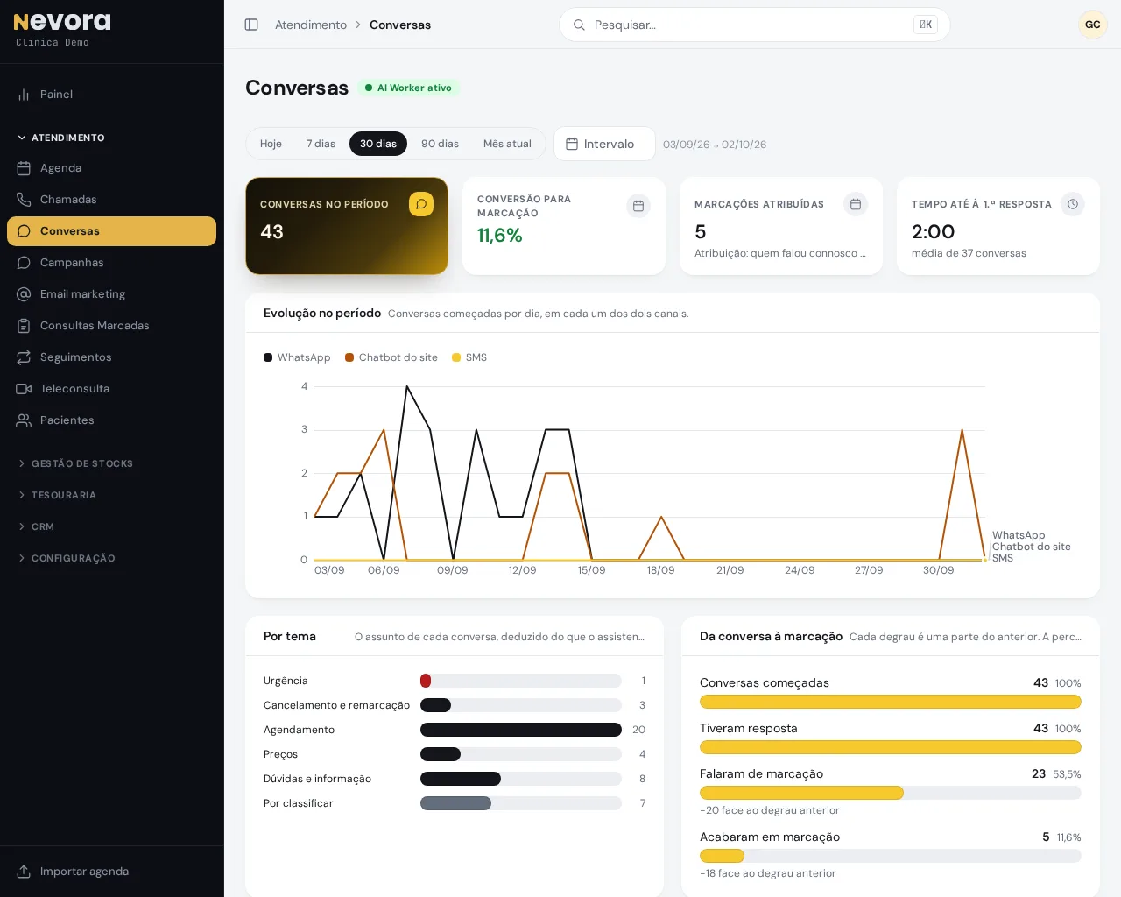Expand the Gestão de Stocks section
Viewport: 1121px width, 897px height.
tap(75, 463)
